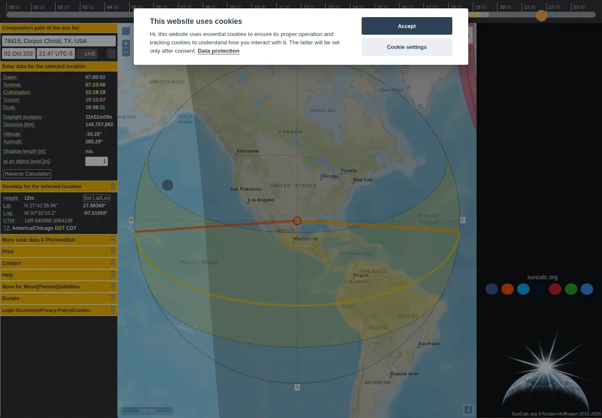Viewport: 602px width, 418px height.
Task: Jump to 23:00 on the time bar
Action: pos(579,7)
